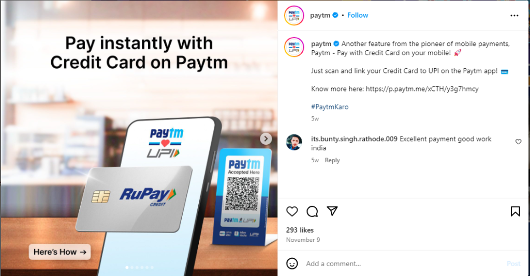This screenshot has height=276, width=530.
Task: Reply to the Excellent payment comment
Action: click(332, 160)
